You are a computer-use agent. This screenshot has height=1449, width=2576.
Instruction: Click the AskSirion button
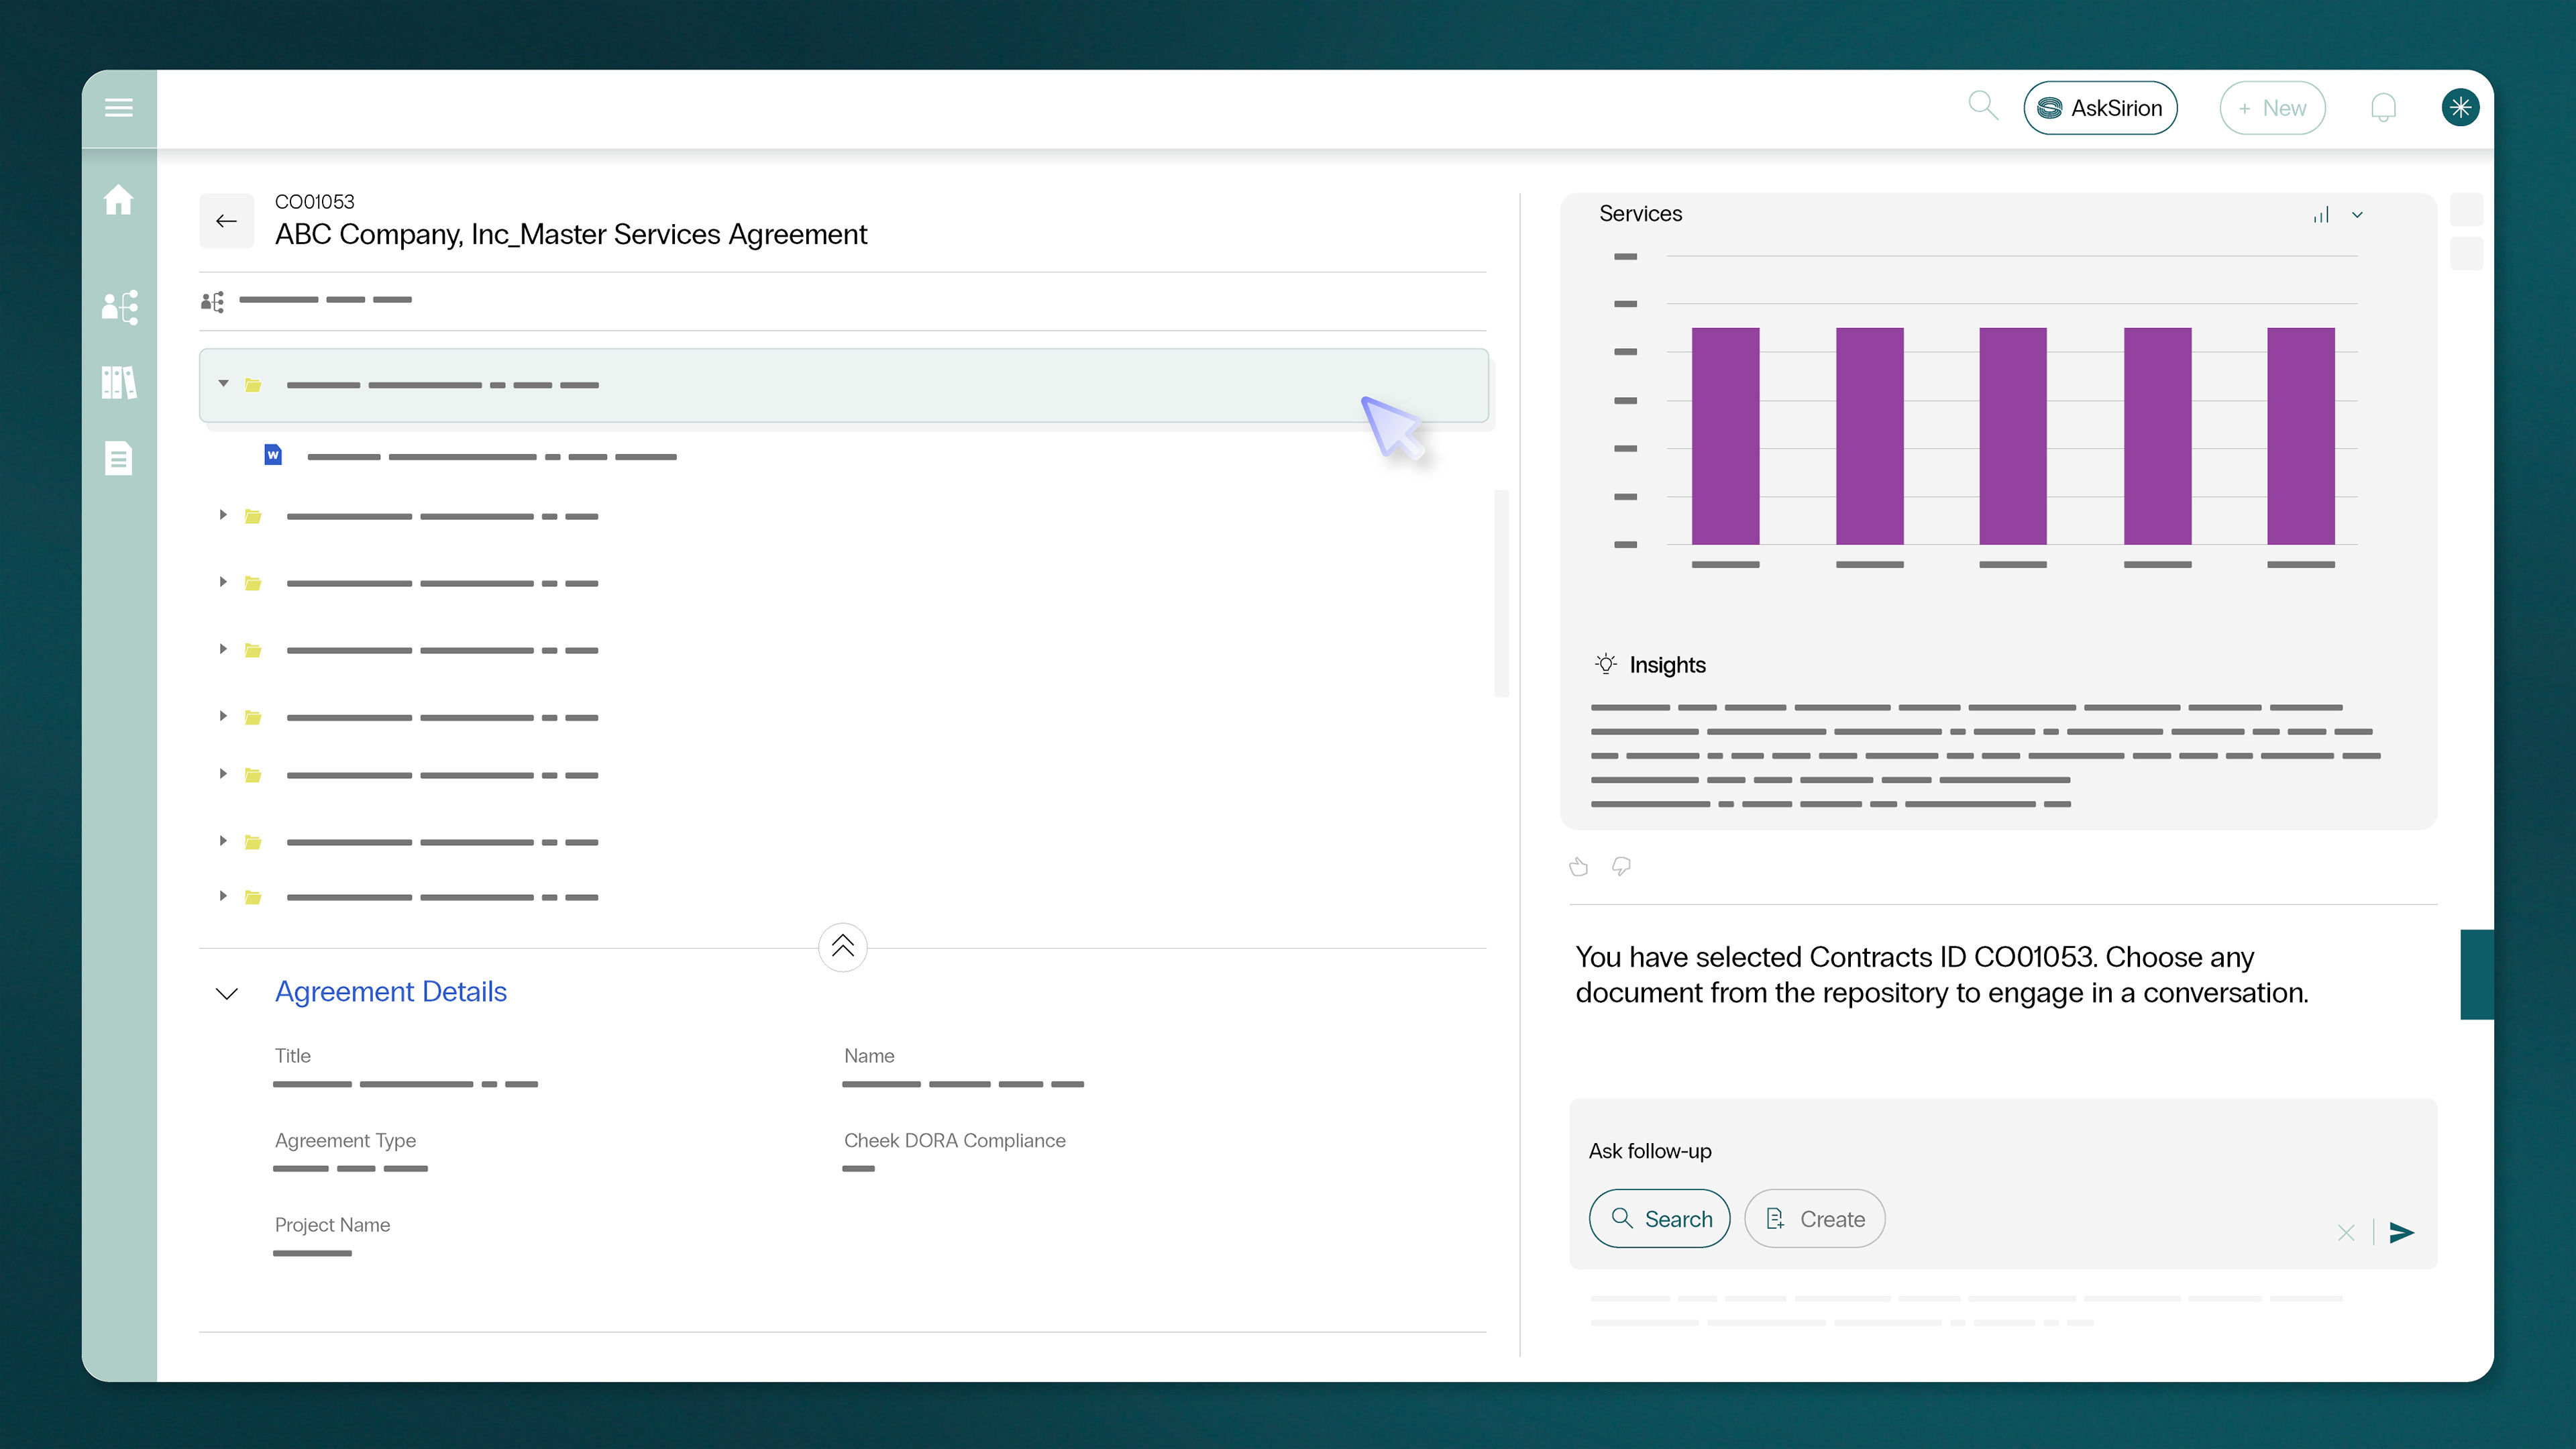click(x=2100, y=108)
